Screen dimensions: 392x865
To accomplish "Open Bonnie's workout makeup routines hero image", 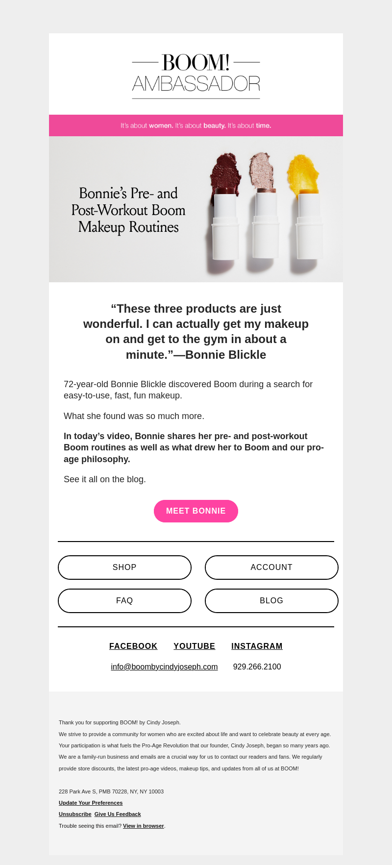I will click(196, 209).
